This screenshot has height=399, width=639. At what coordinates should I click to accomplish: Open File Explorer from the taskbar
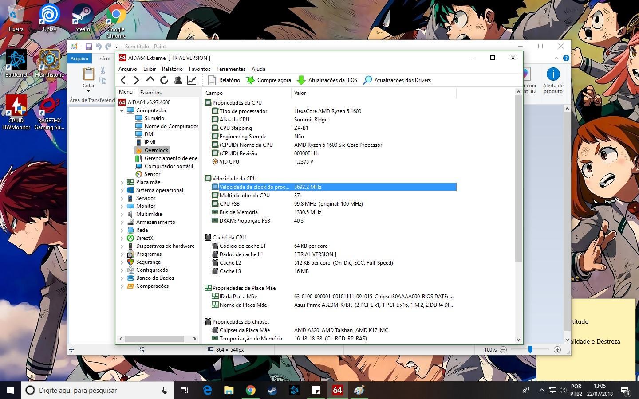(x=229, y=390)
